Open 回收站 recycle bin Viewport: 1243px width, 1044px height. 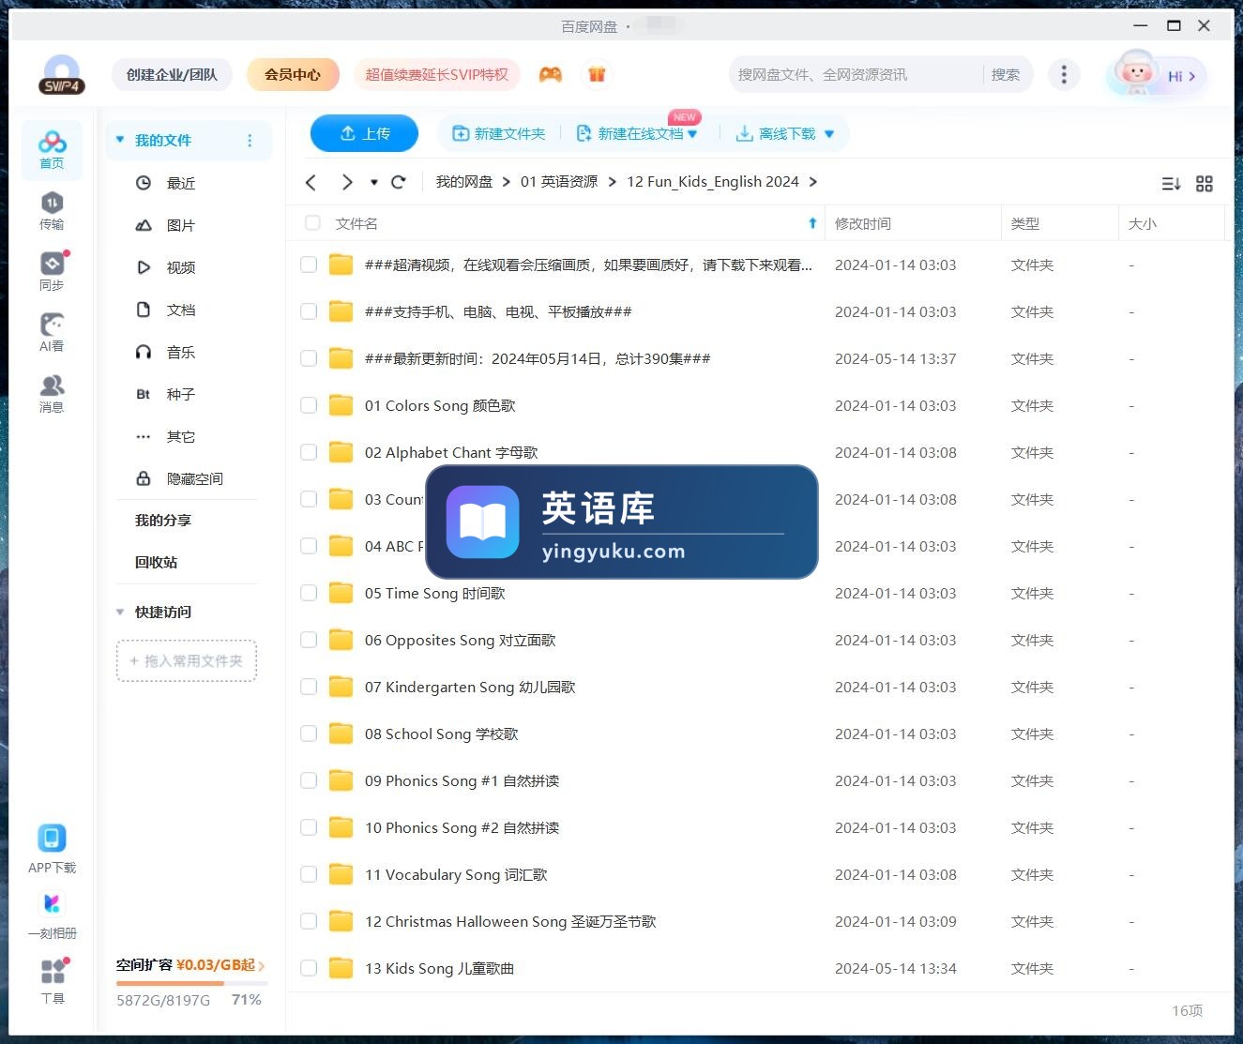(156, 562)
